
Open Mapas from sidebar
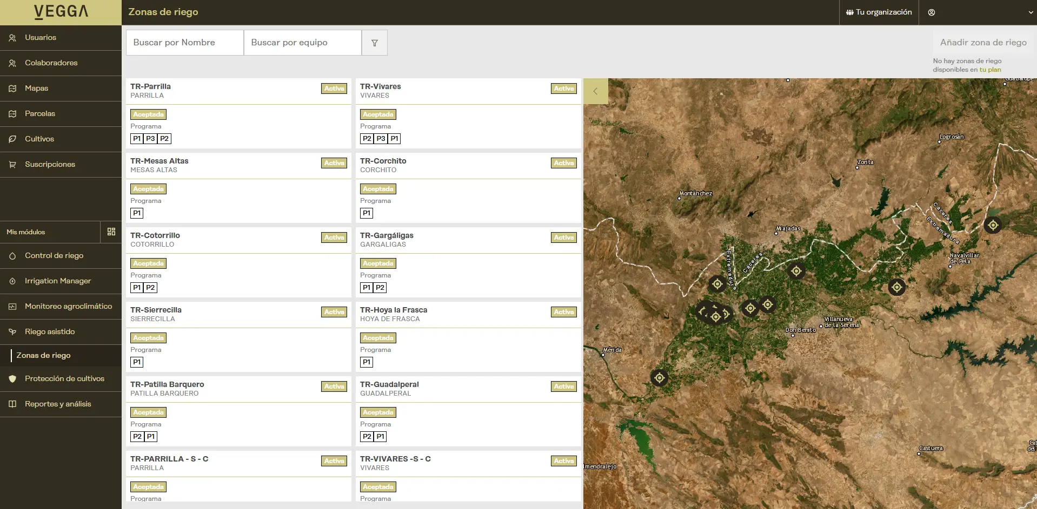[61, 89]
